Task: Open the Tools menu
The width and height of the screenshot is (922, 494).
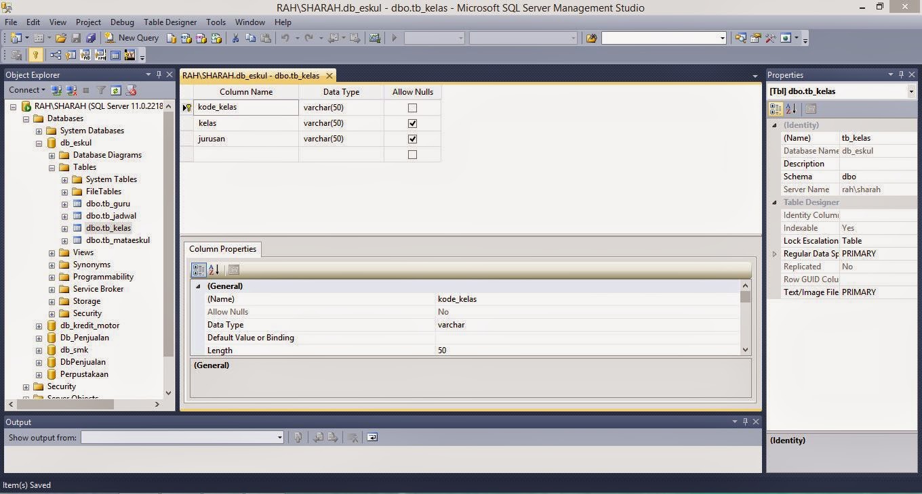Action: pos(216,22)
